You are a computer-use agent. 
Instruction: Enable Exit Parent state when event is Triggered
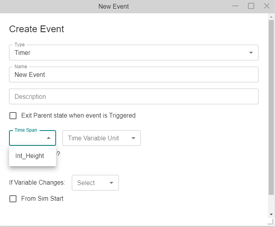tap(13, 116)
